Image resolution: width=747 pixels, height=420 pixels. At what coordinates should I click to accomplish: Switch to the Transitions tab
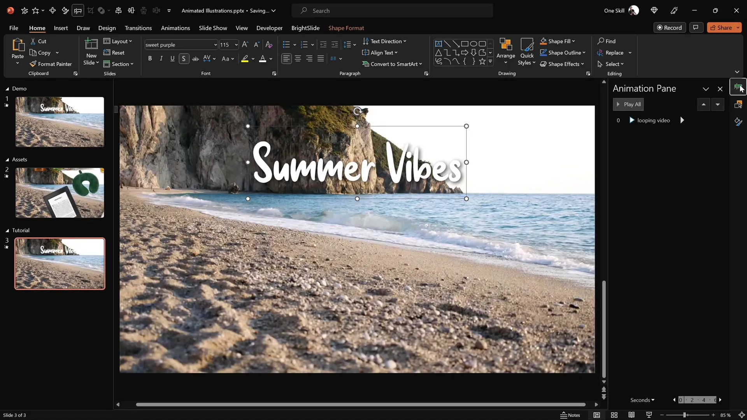click(x=138, y=28)
